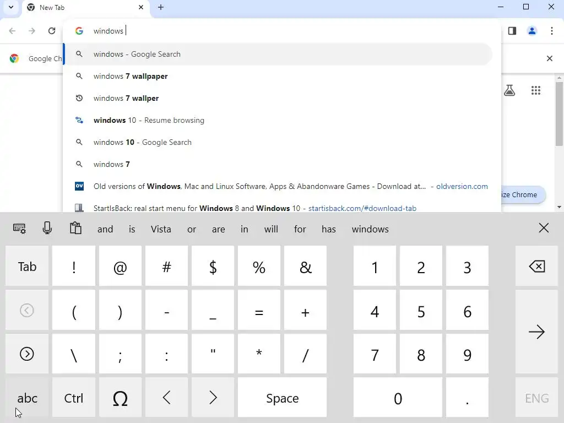Open the StartIsBack startisback.com suggestion

click(278, 207)
